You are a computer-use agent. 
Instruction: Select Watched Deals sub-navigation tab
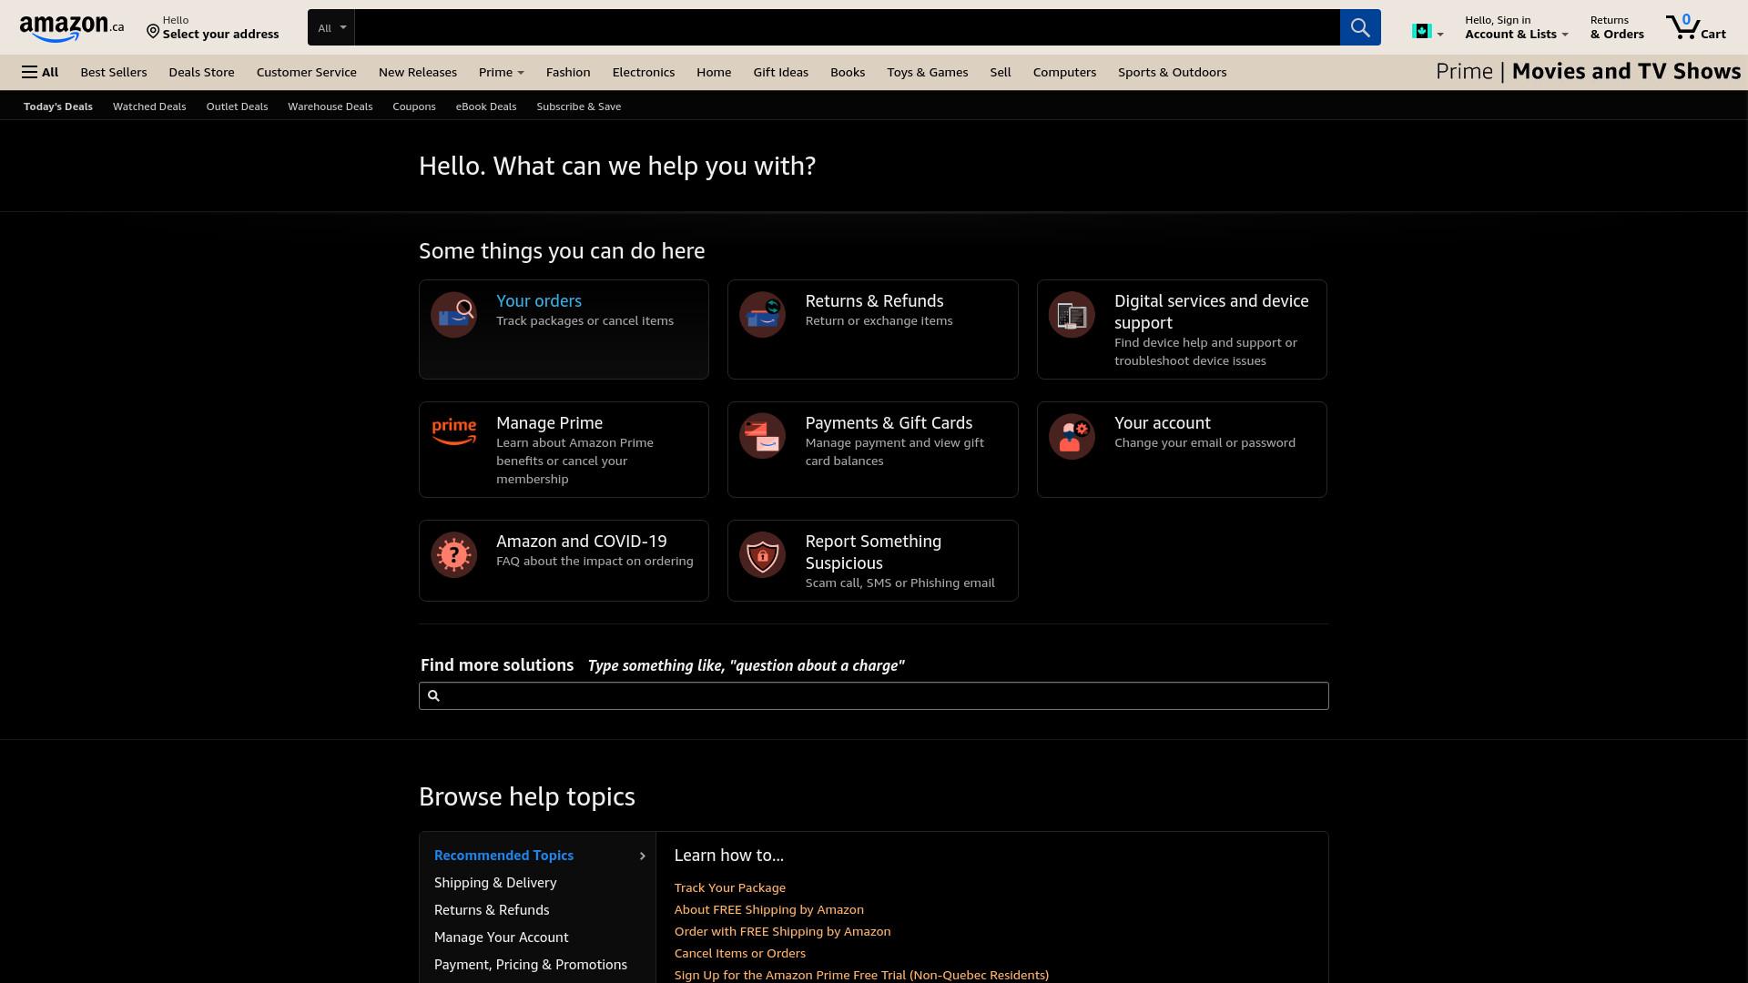[x=149, y=106]
